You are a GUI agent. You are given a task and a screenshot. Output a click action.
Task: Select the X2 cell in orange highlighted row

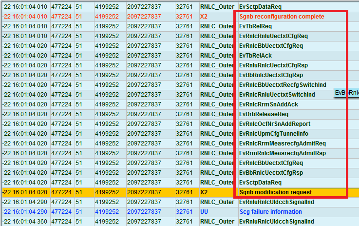(x=204, y=192)
